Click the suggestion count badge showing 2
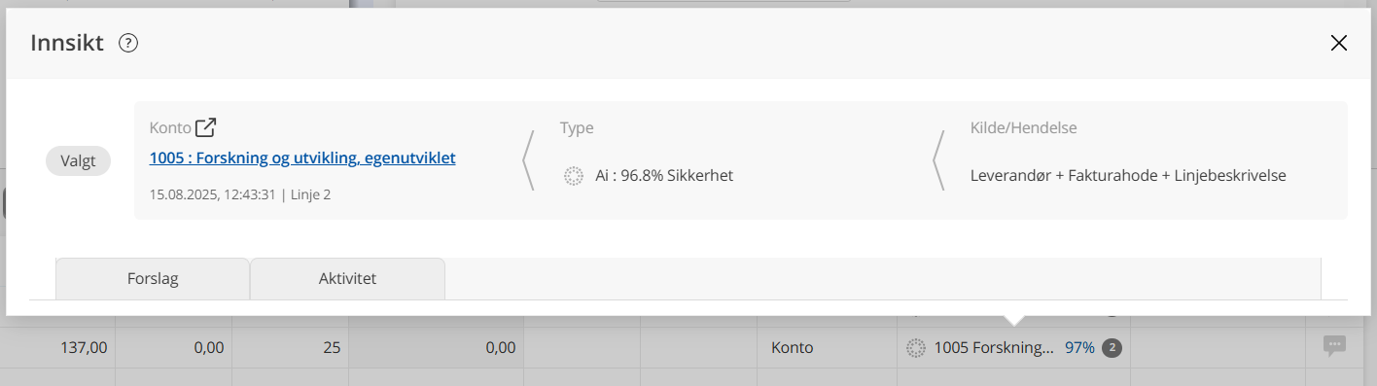The height and width of the screenshot is (386, 1377). [1112, 348]
